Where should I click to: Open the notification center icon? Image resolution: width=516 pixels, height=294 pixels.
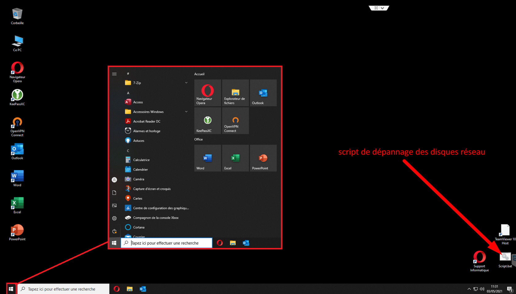[510, 289]
